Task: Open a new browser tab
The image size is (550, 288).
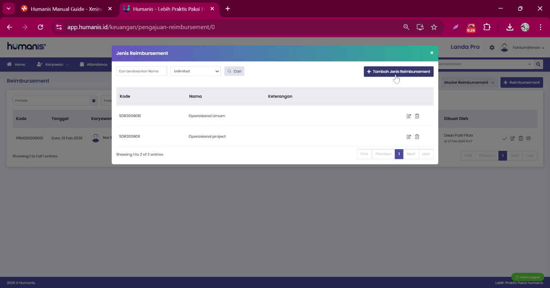Action: 228,9
